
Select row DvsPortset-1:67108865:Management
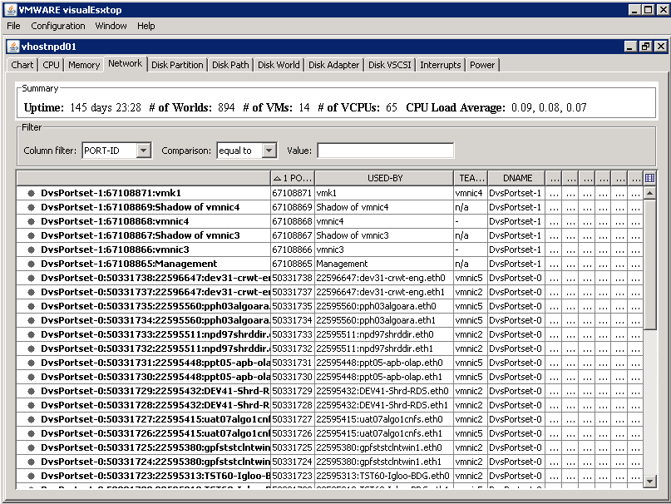(330, 264)
